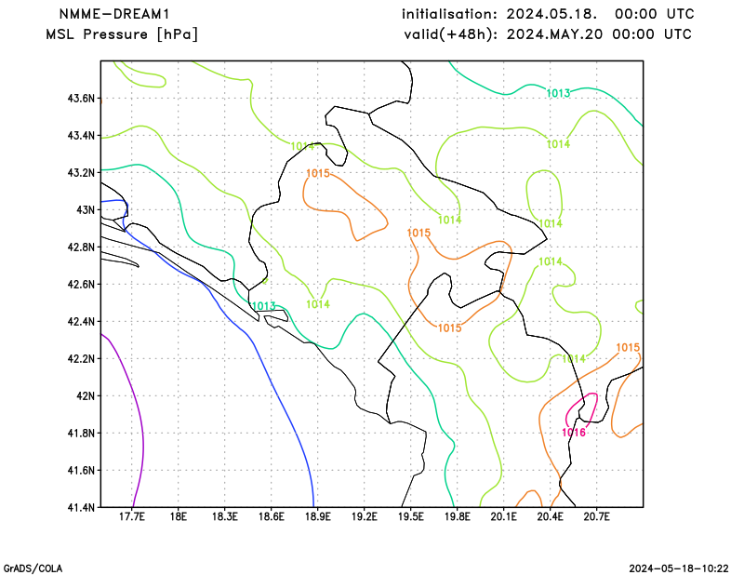The image size is (744, 575).
Task: Click the 20.1E longitude label
Action: 503,516
